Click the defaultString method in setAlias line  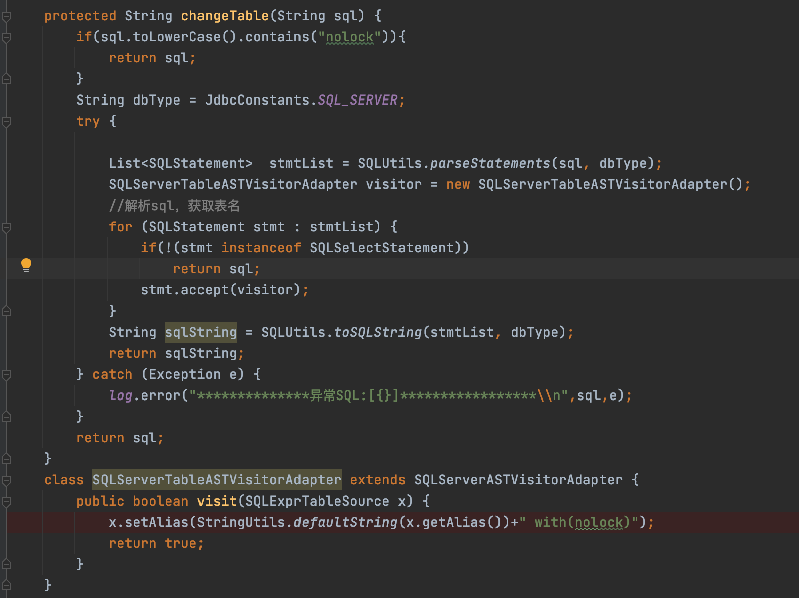345,522
